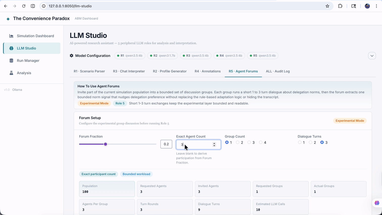Image resolution: width=382 pixels, height=215 pixels.
Task: Open the R4 · Annotations tab
Action: 208,71
